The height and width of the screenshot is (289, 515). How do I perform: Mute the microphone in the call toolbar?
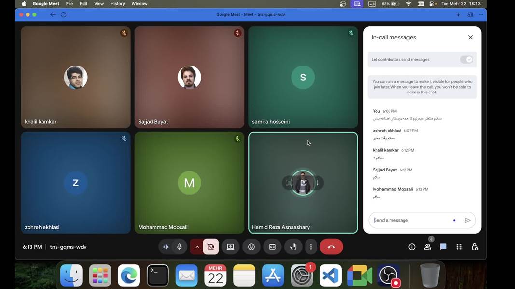[179, 247]
